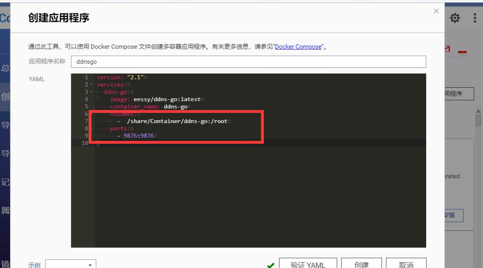
Task: Collapse the services block on line 2
Action: point(91,84)
